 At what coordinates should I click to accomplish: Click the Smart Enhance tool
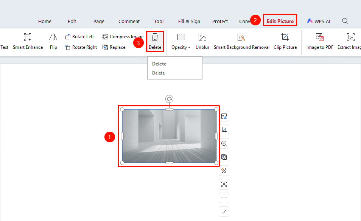coord(28,42)
